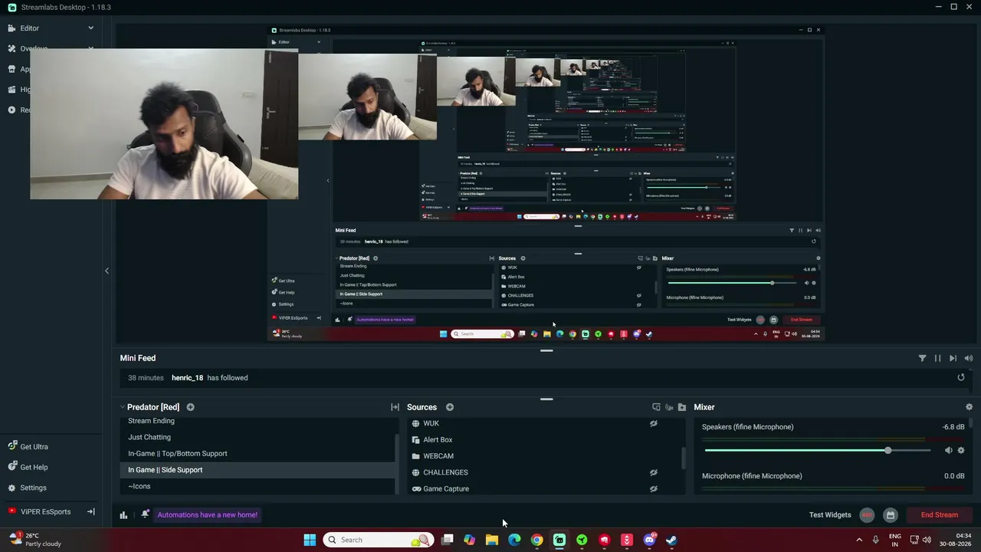Open Microsoft Edge from taskbar
This screenshot has width=981, height=552.
click(514, 540)
